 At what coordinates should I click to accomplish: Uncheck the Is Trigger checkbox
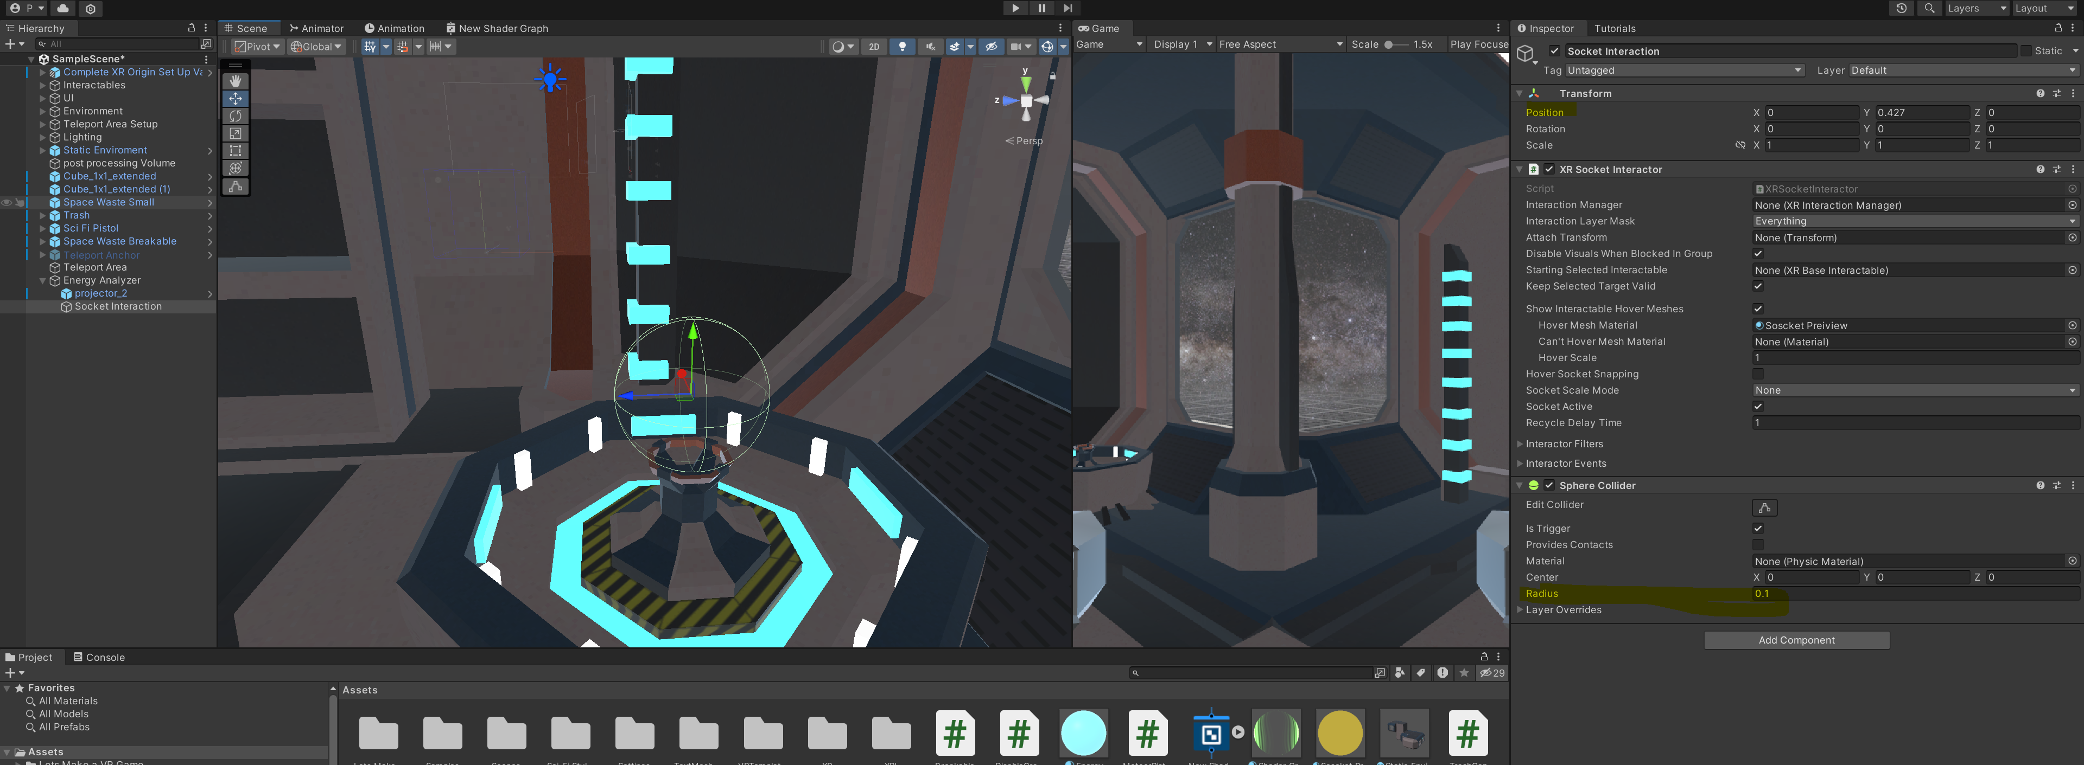click(1758, 528)
